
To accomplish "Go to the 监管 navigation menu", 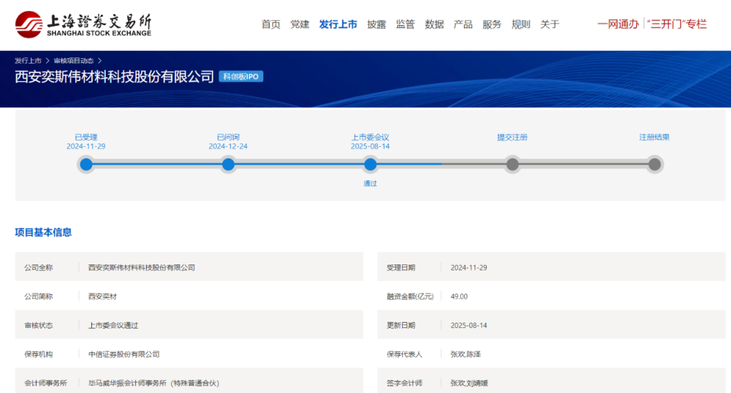I will click(405, 24).
